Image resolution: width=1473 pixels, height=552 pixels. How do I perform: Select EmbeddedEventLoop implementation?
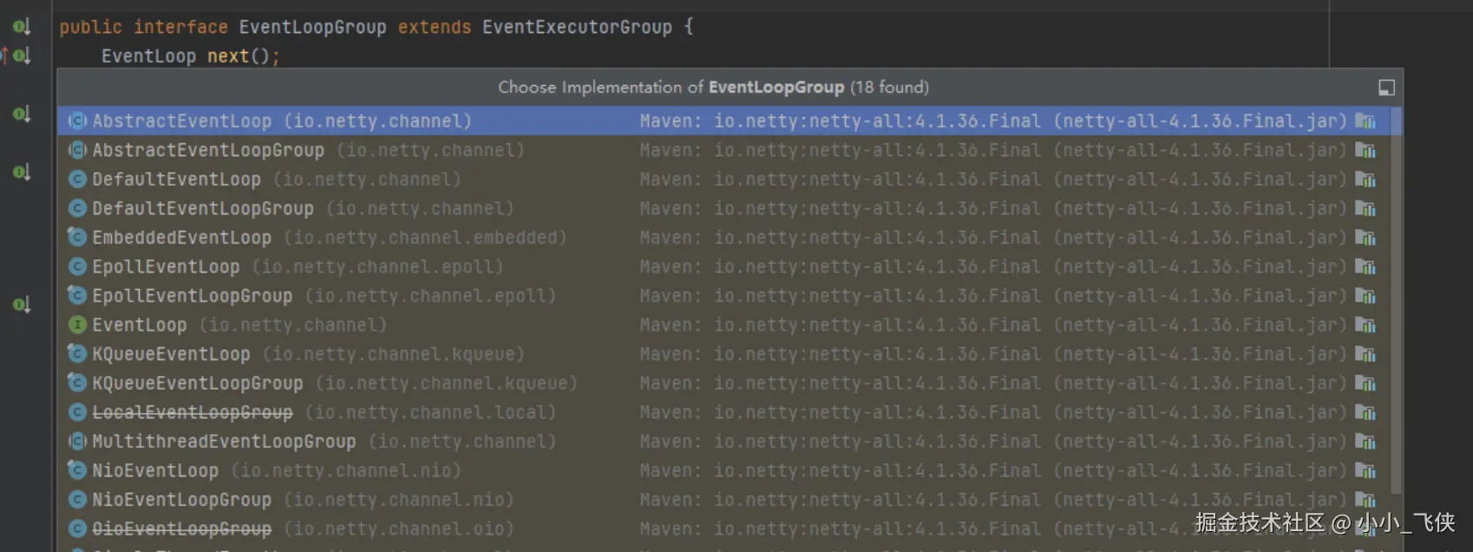pyautogui.click(x=723, y=238)
